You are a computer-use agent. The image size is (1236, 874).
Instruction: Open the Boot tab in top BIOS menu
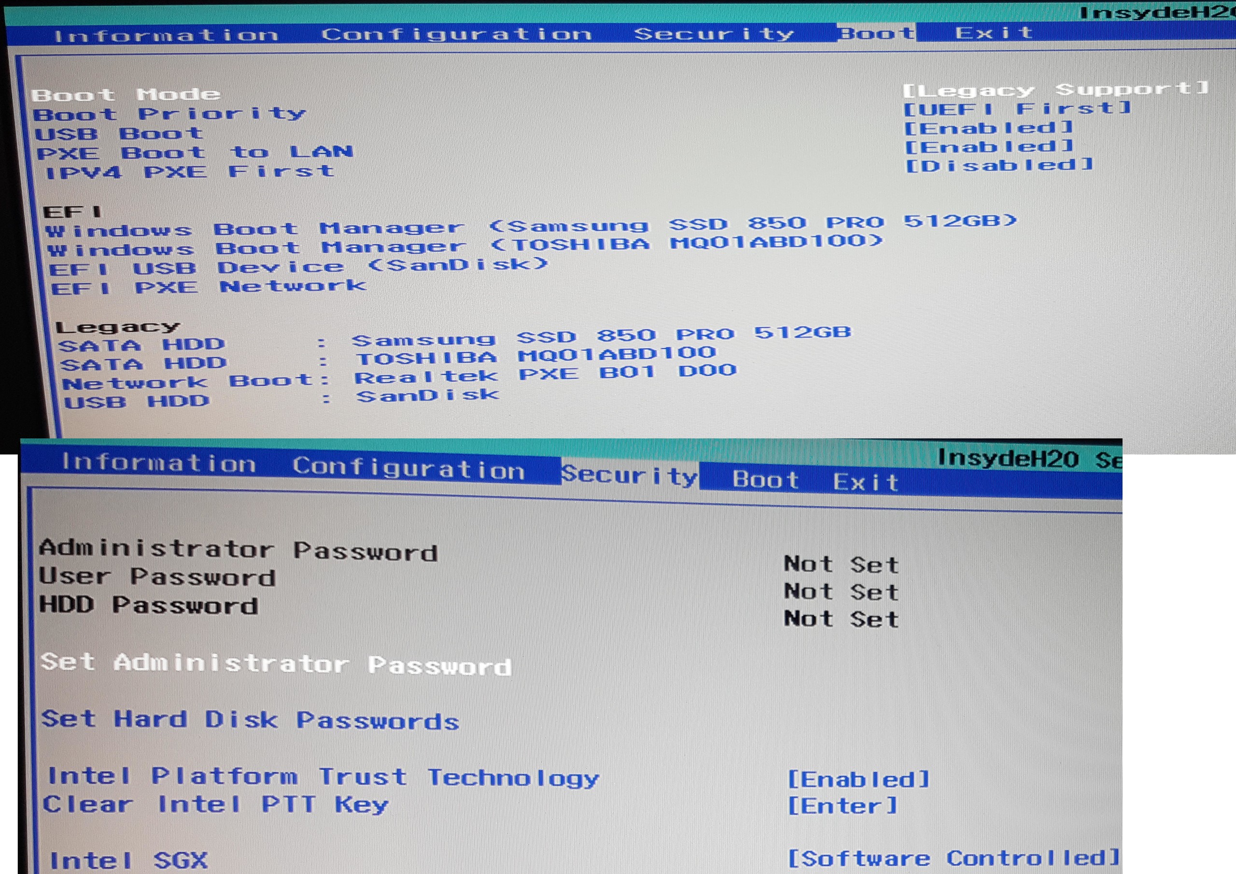(x=877, y=33)
